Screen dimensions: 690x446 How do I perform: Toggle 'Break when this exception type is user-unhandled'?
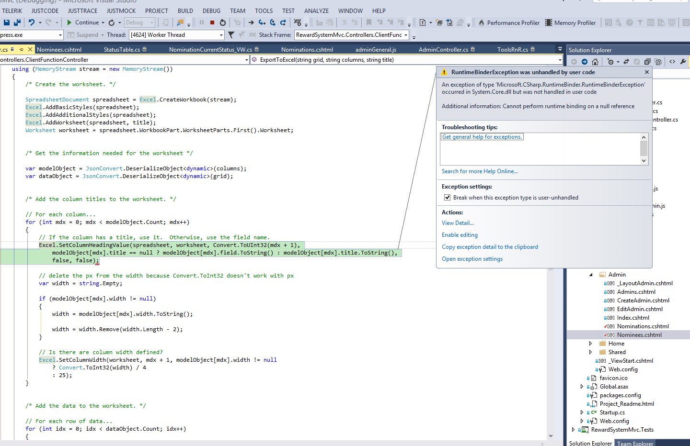pyautogui.click(x=447, y=198)
